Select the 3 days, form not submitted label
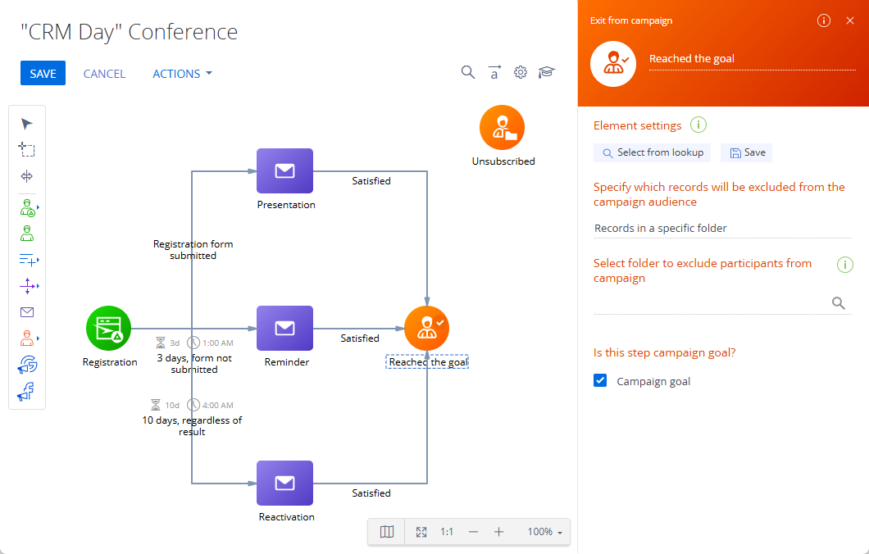This screenshot has height=554, width=869. click(194, 363)
